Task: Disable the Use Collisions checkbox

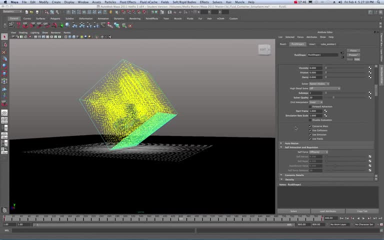Action: [x=310, y=130]
